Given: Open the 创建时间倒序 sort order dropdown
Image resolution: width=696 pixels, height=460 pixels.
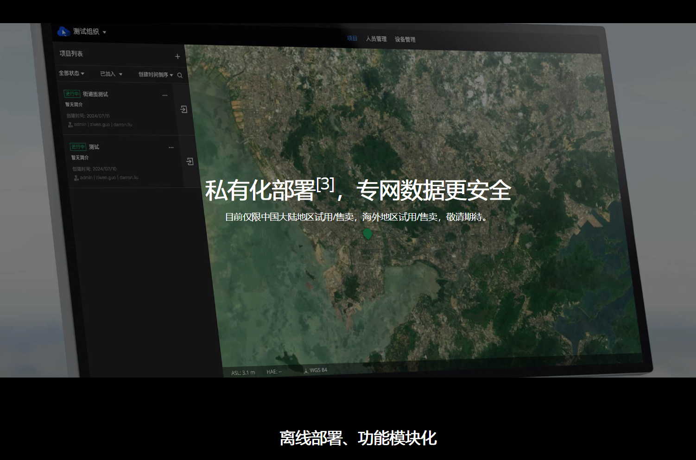Looking at the screenshot, I should click(155, 74).
